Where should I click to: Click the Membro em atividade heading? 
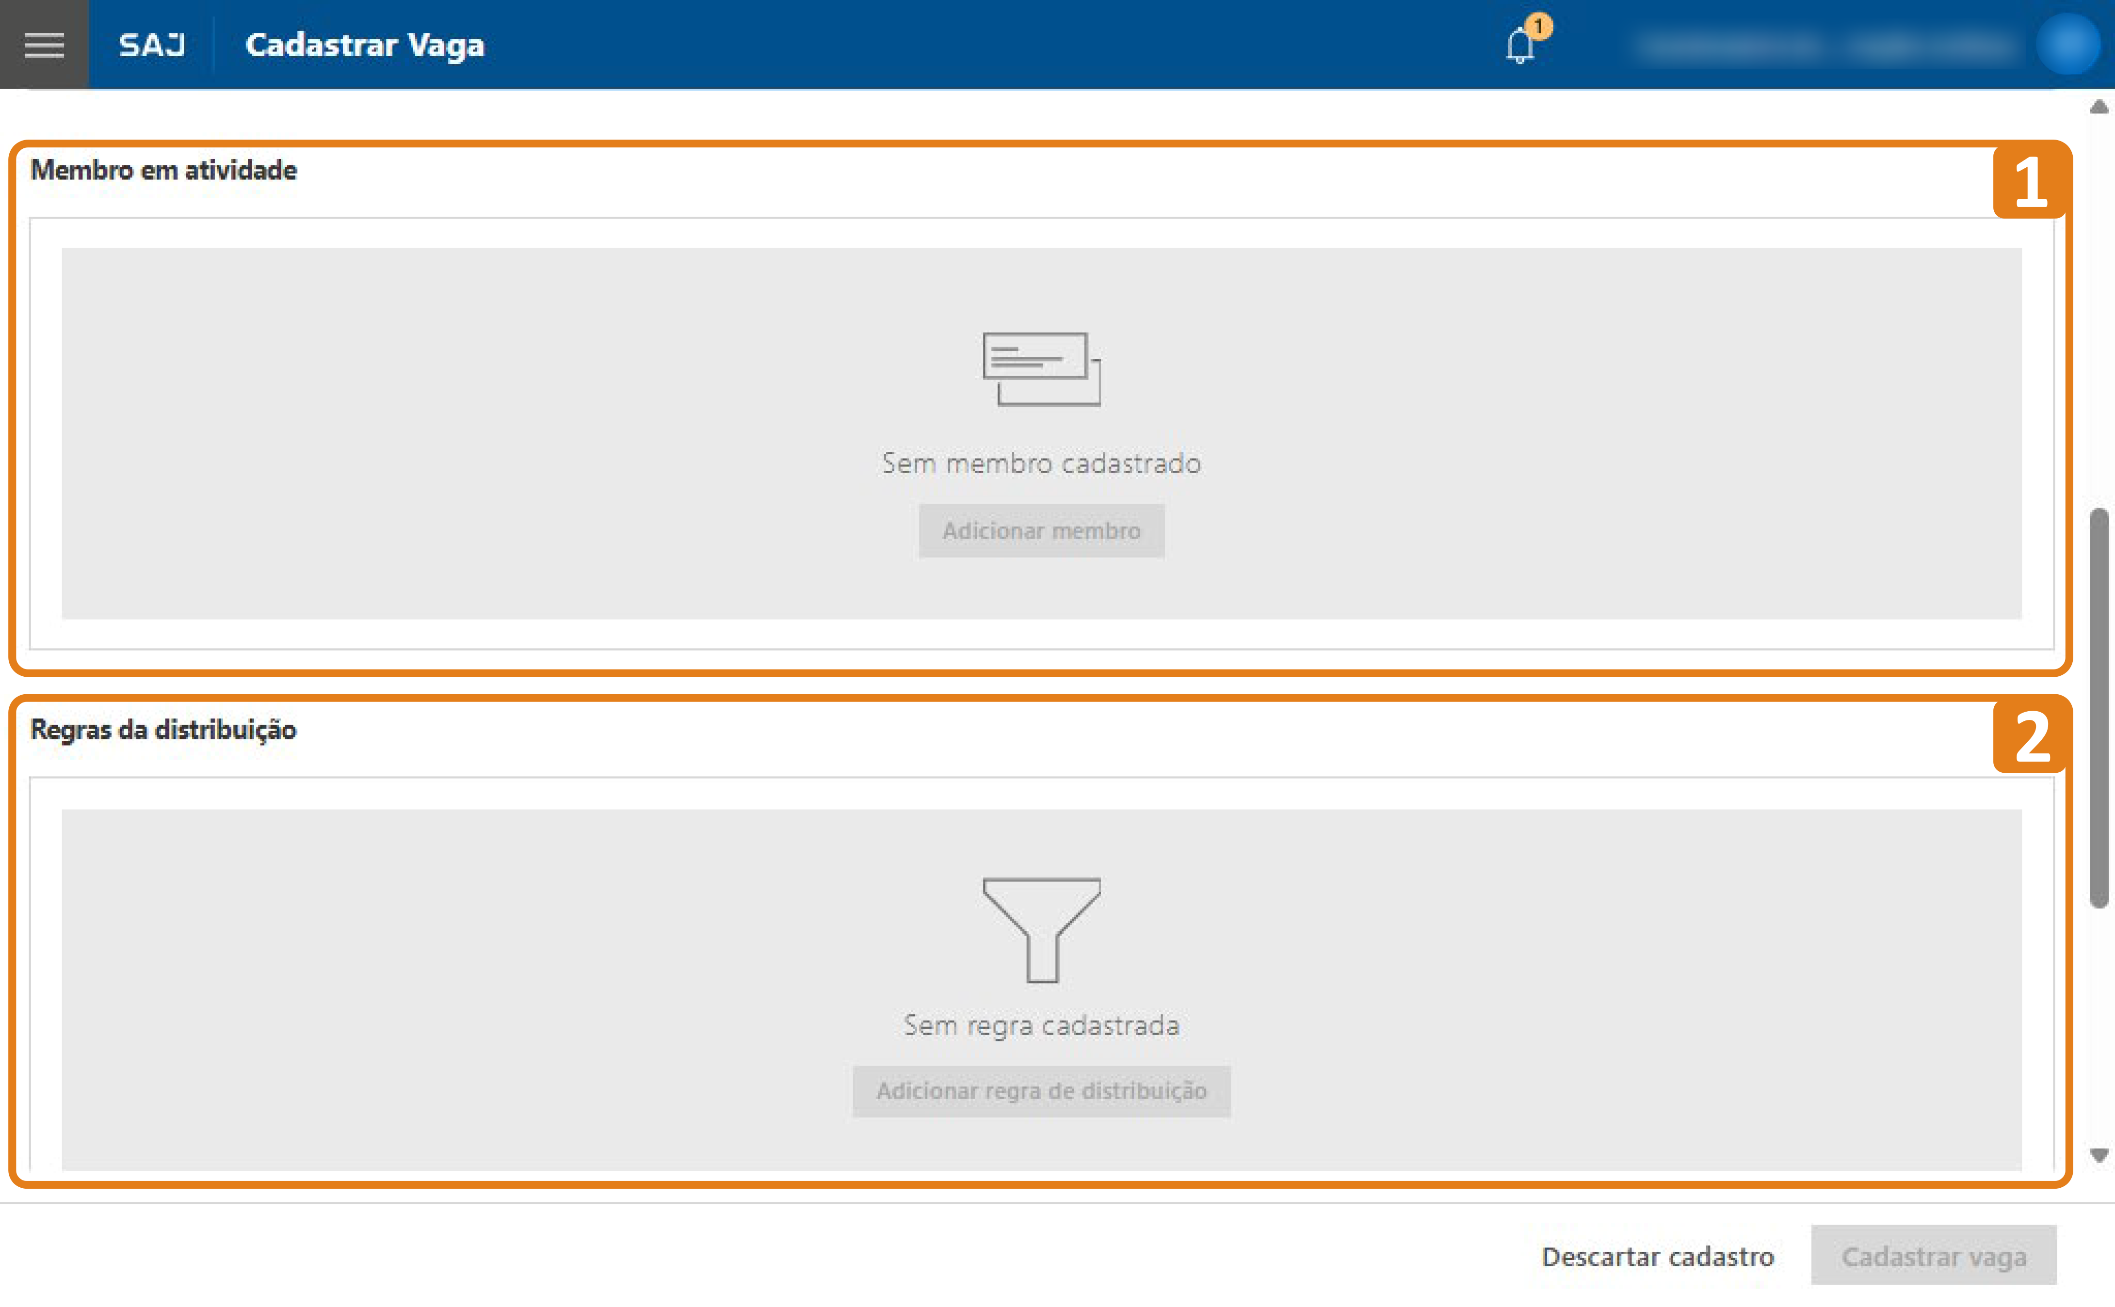pos(163,170)
